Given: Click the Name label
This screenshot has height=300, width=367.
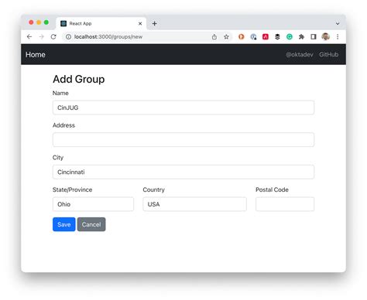Looking at the screenshot, I should 60,93.
